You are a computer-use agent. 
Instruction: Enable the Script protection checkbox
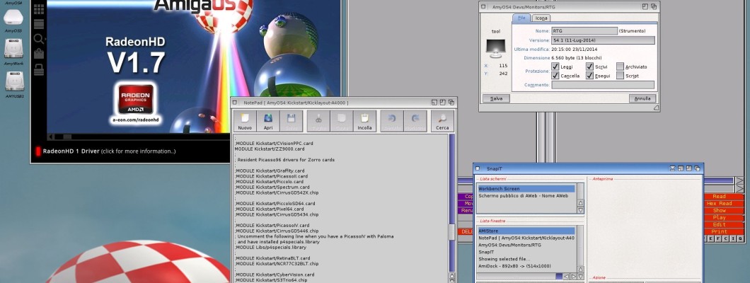tap(620, 76)
